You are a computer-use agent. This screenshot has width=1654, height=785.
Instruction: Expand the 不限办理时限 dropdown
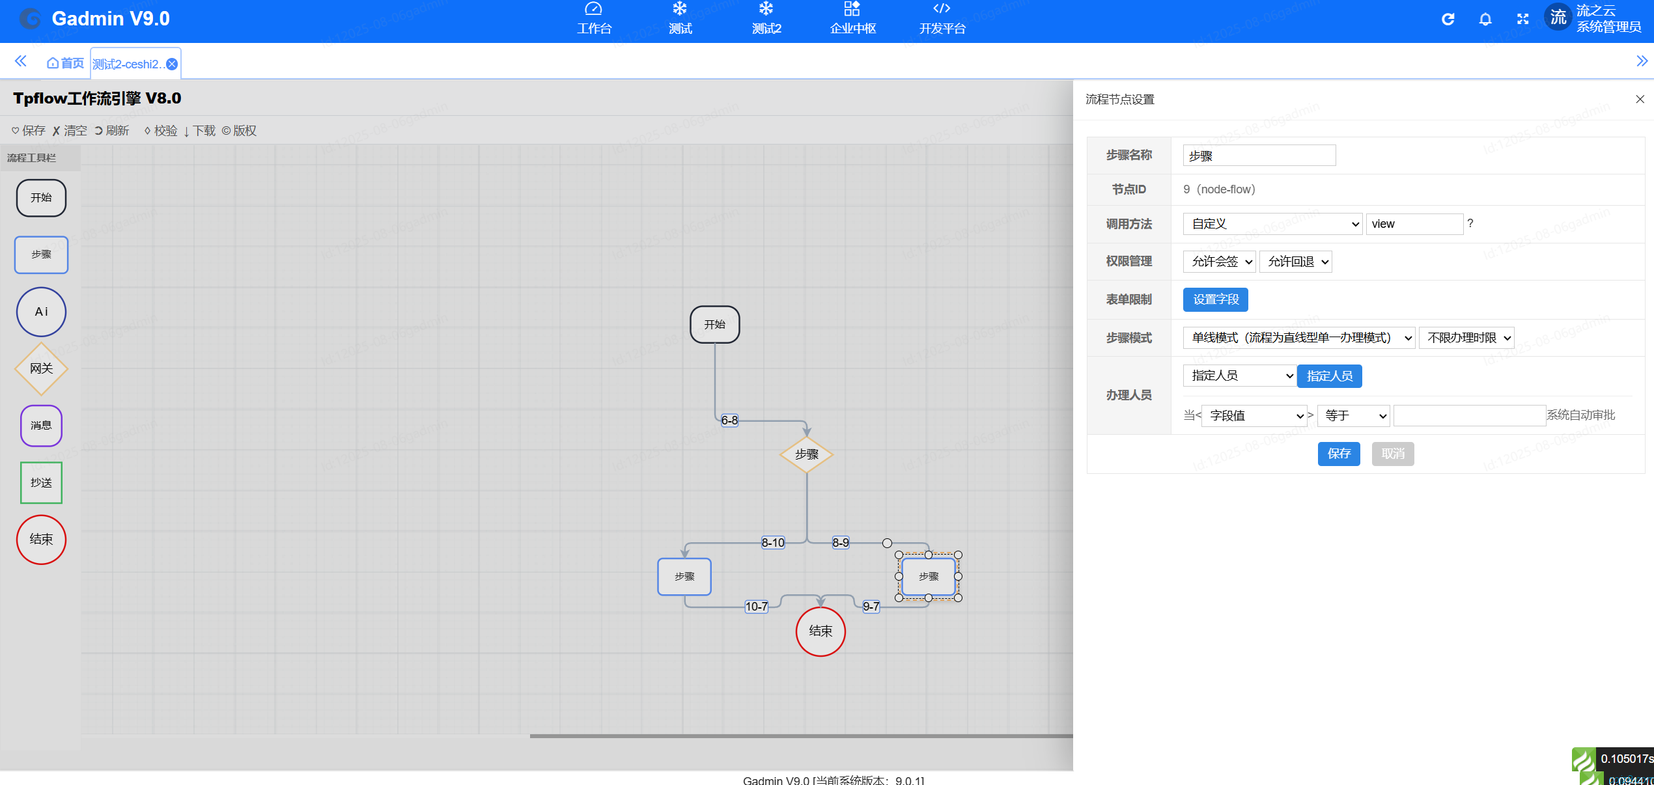coord(1466,338)
